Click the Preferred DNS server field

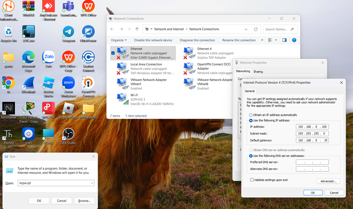[x=312, y=162]
